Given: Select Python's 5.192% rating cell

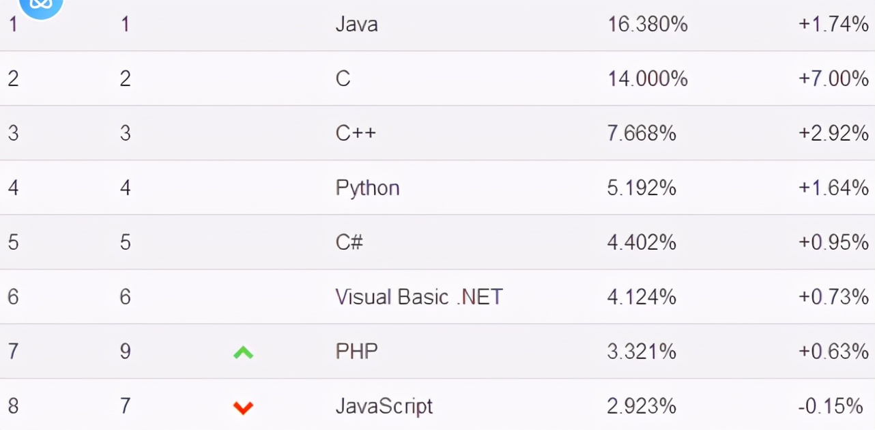Looking at the screenshot, I should 642,188.
